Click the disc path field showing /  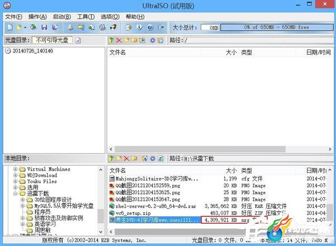[258, 40]
